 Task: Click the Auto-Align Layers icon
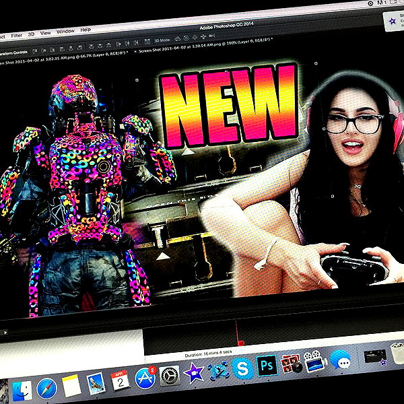pos(147,42)
